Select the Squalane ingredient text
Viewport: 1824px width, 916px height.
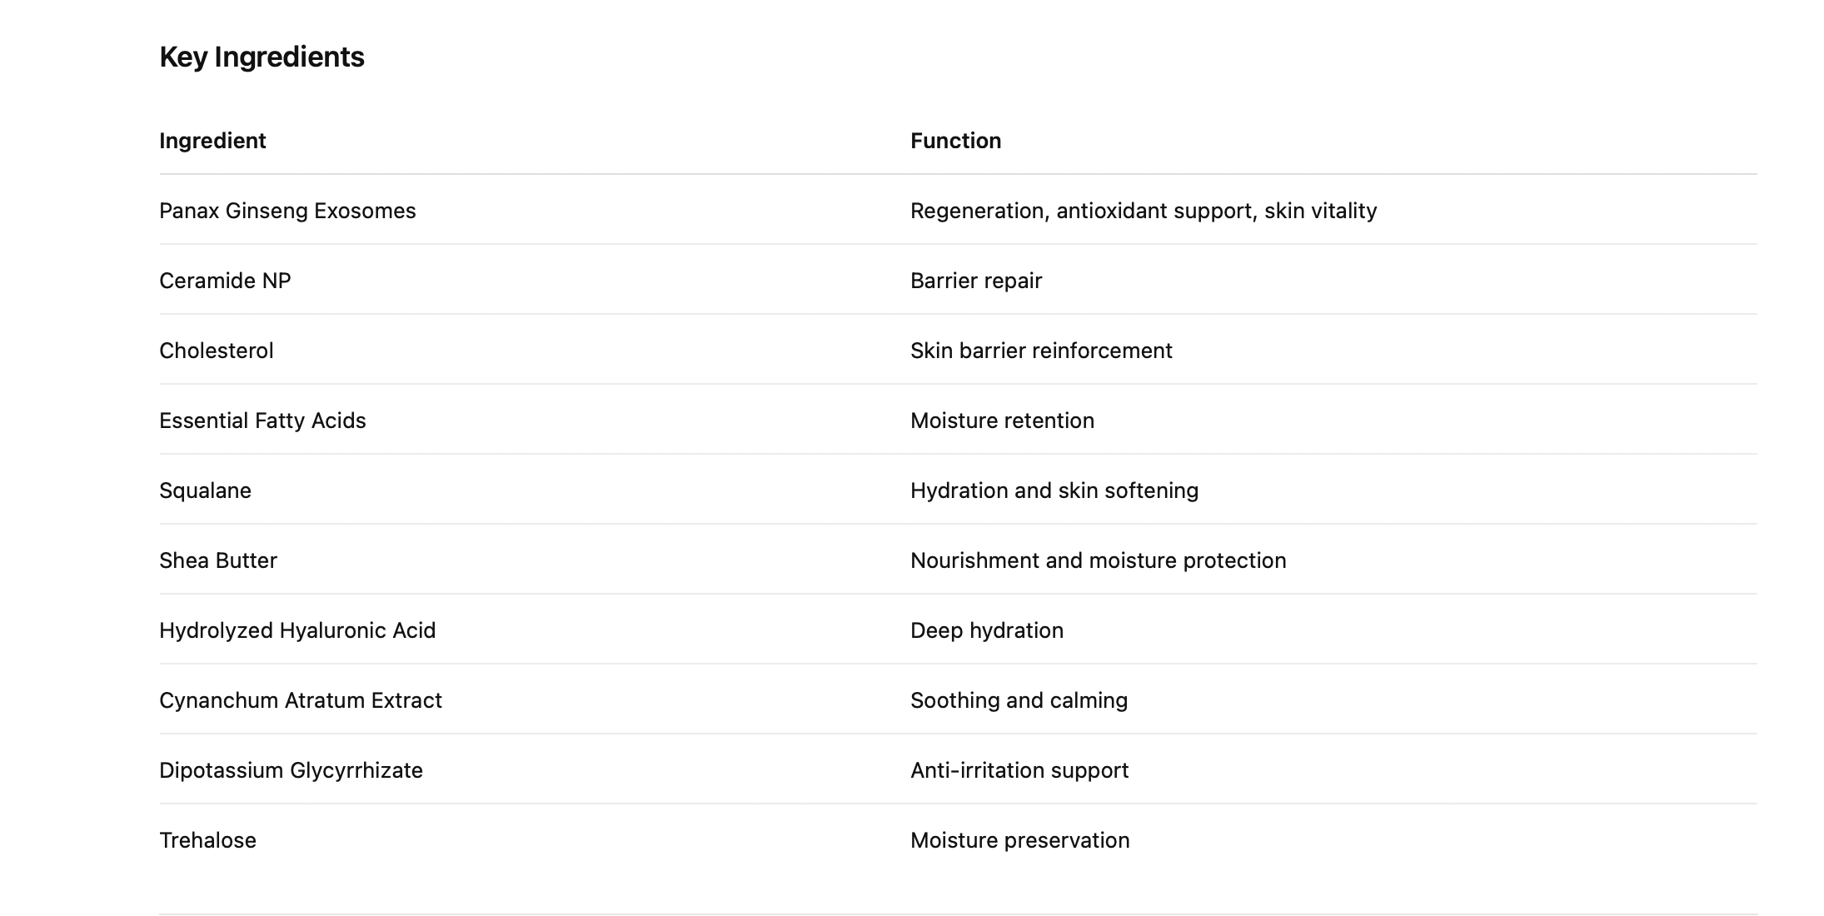(x=205, y=490)
